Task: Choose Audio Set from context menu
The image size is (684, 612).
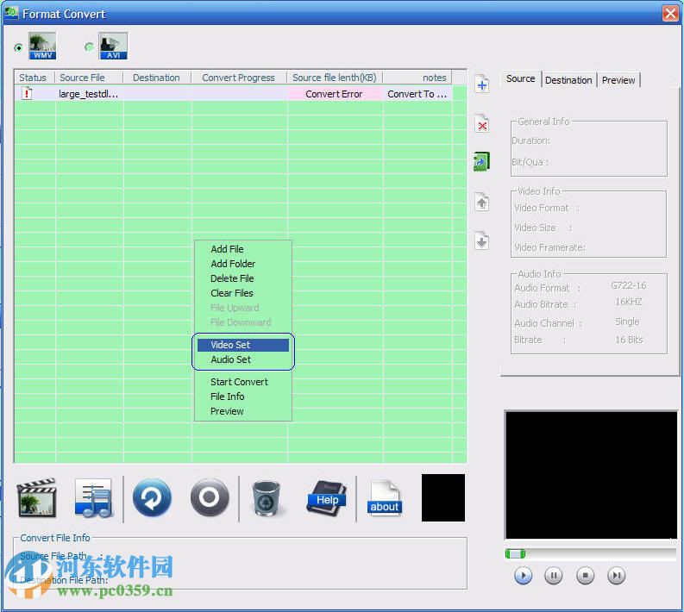Action: coord(230,359)
